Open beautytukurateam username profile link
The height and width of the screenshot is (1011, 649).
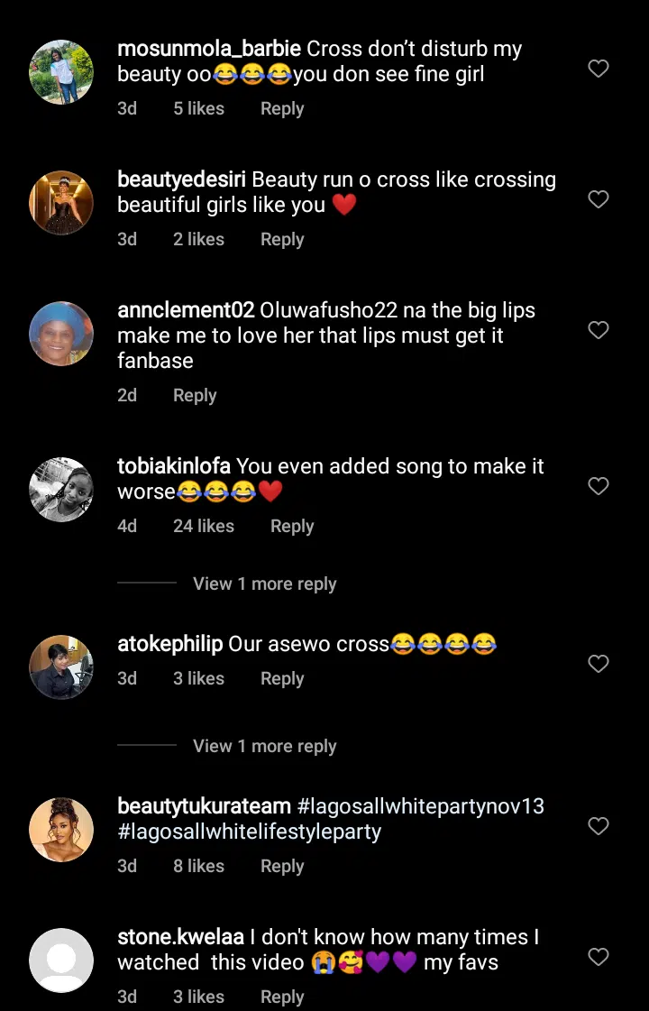204,805
